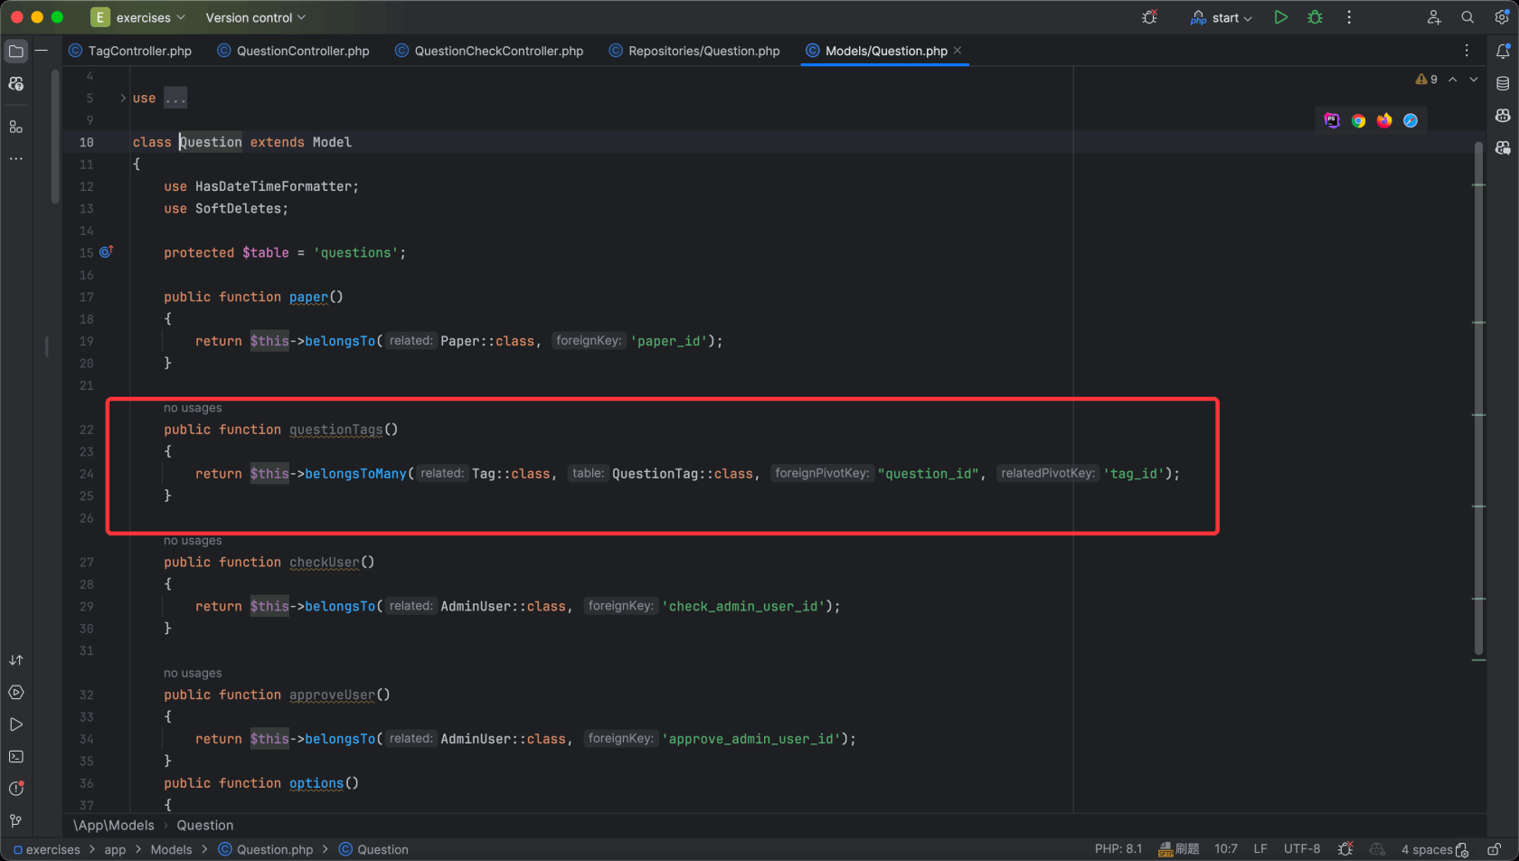This screenshot has width=1519, height=861.
Task: Click the LF line separator selector
Action: [x=1260, y=849]
